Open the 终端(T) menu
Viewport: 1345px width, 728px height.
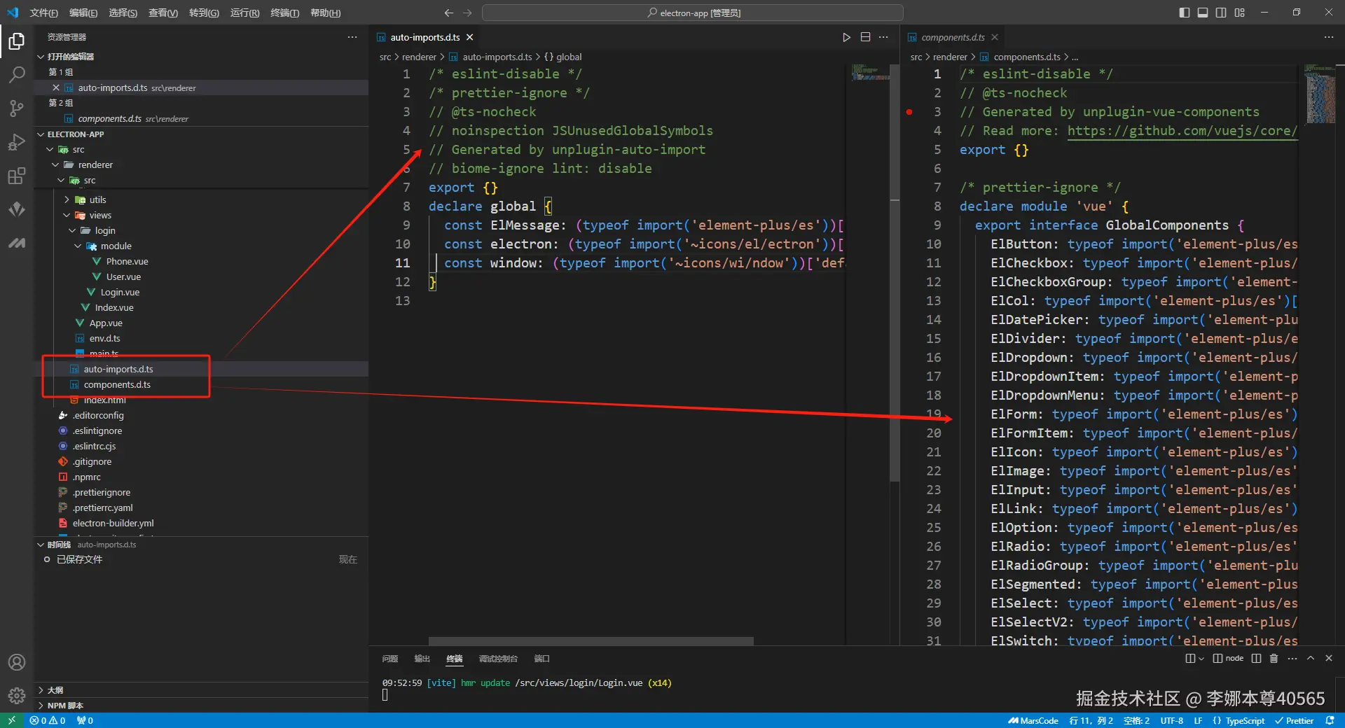pos(284,13)
